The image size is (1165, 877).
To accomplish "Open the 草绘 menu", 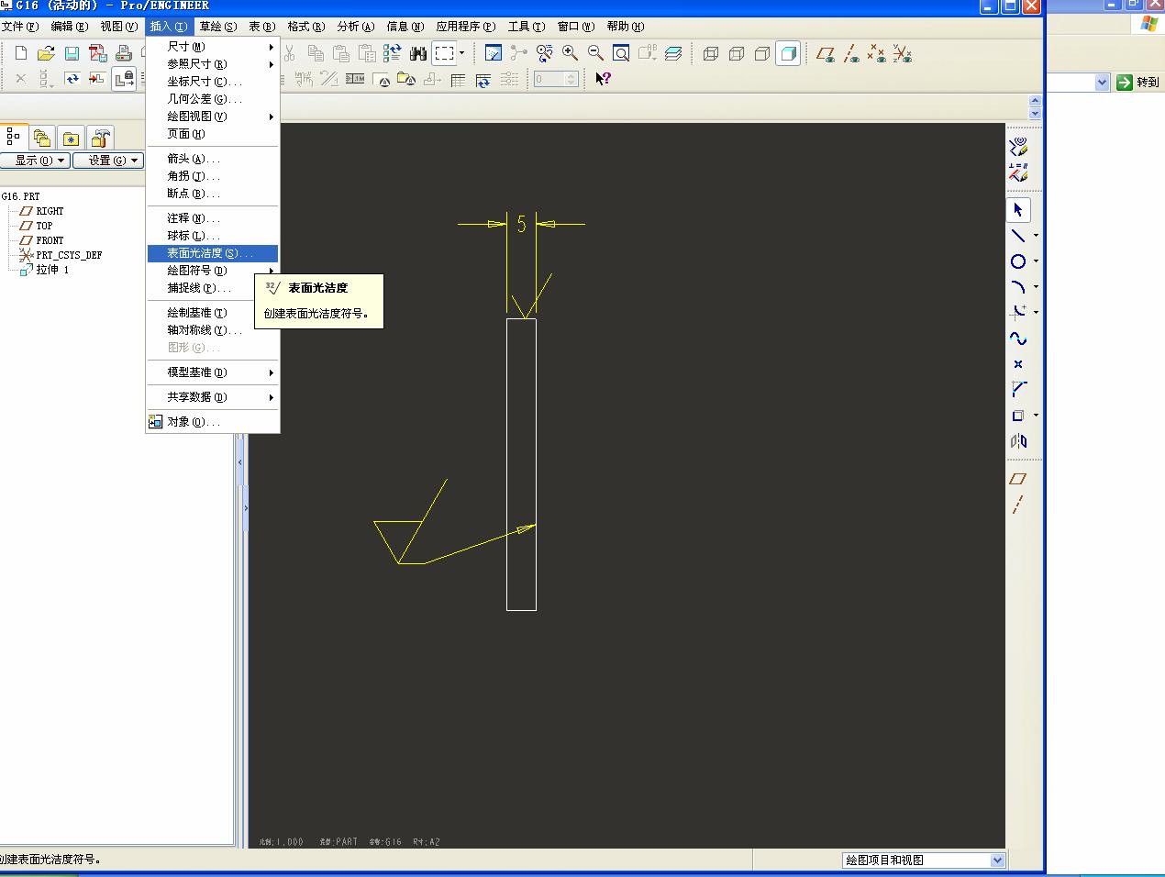I will pos(218,27).
